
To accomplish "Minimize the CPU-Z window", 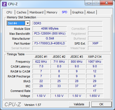I will tap(89, 3).
